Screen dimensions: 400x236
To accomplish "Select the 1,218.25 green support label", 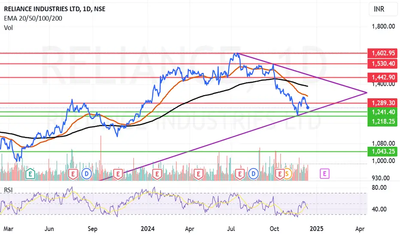I will [382, 121].
